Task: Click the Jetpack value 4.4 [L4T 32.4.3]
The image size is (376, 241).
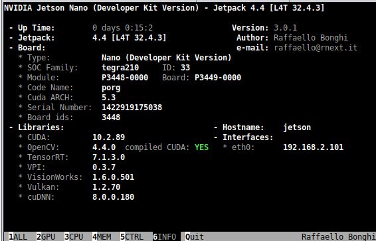Action: pos(130,38)
